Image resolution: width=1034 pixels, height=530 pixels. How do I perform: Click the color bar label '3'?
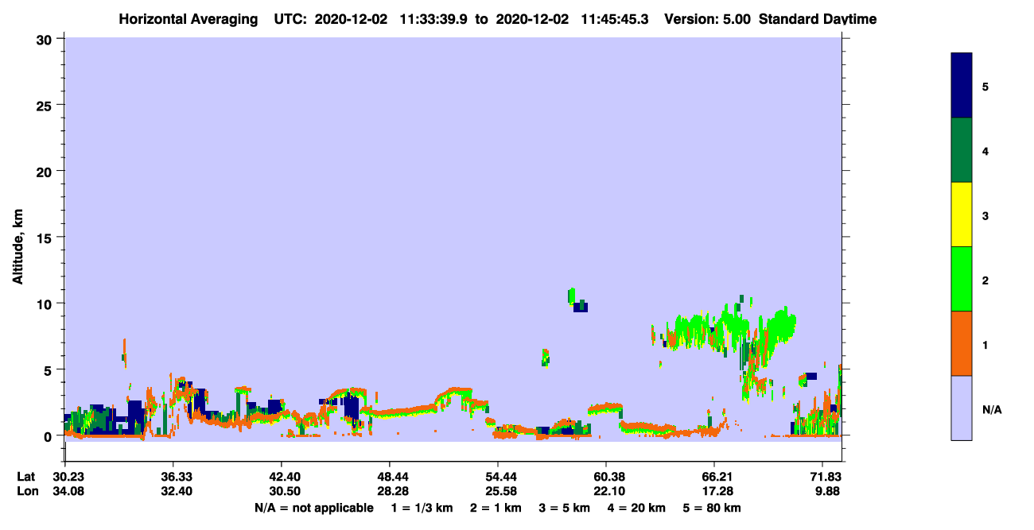click(985, 215)
